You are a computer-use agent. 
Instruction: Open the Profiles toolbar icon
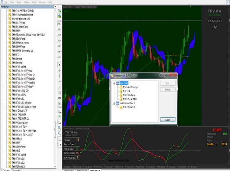click(59, 16)
